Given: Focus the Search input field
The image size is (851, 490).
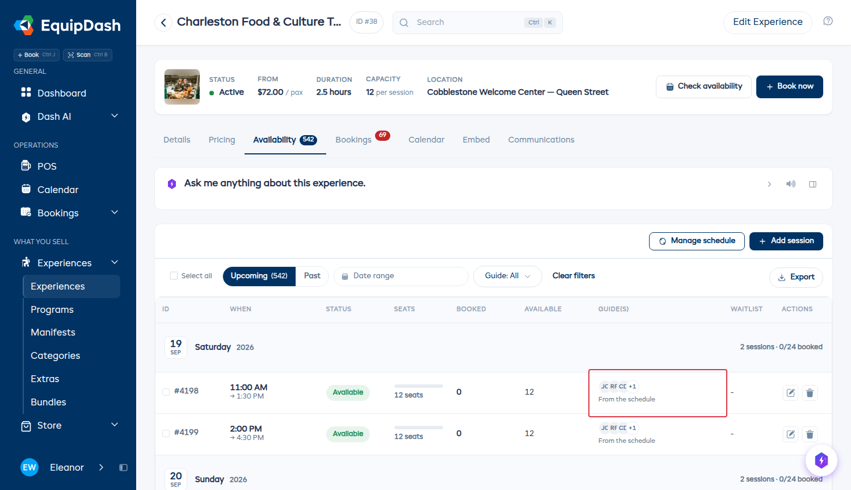Looking at the screenshot, I should coord(478,23).
